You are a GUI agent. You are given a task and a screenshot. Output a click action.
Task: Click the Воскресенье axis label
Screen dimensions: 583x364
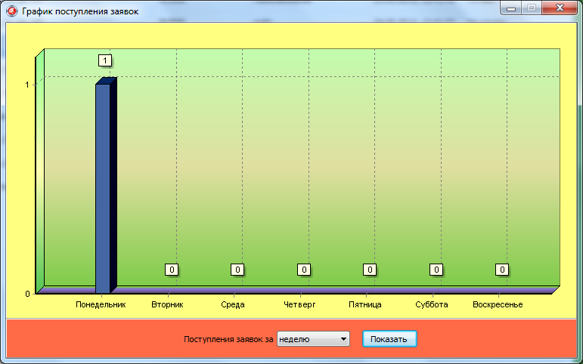(498, 304)
